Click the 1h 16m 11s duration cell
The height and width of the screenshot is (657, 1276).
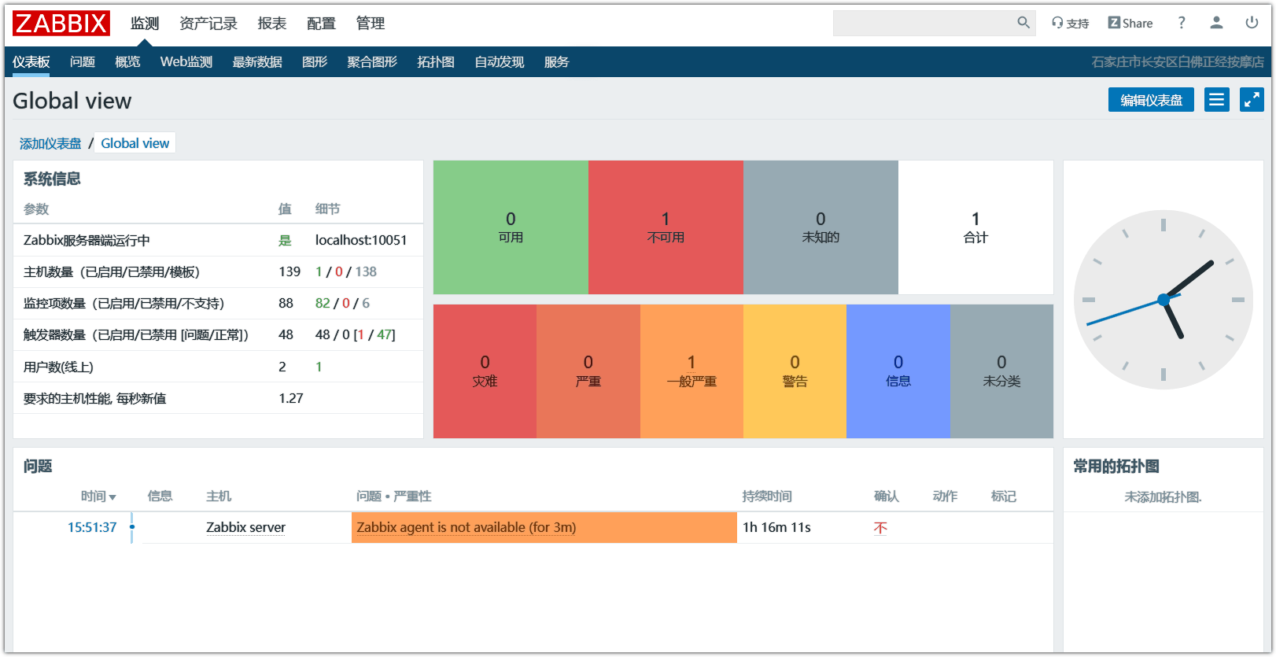pos(776,527)
